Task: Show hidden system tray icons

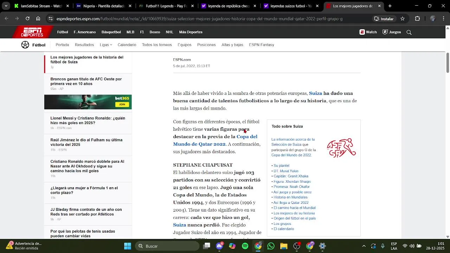Action: click(x=364, y=246)
